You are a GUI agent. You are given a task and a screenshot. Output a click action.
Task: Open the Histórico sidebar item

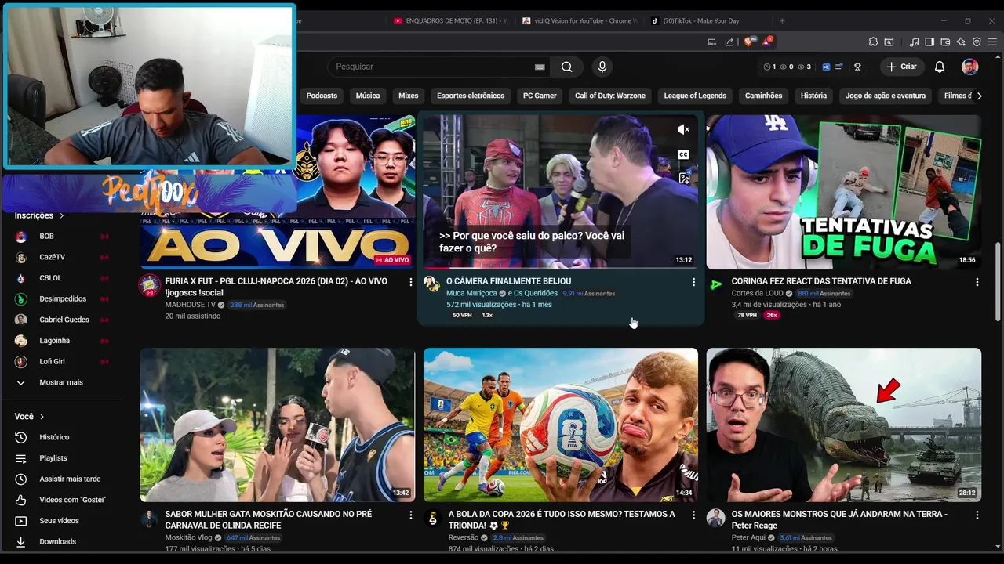54,437
